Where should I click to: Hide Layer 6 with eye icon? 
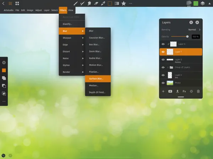point(163,44)
